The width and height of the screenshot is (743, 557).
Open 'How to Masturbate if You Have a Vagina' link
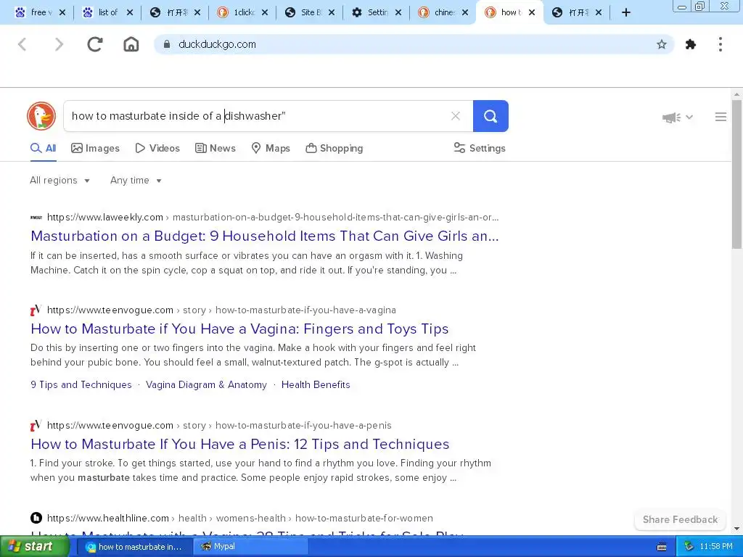pos(239,329)
